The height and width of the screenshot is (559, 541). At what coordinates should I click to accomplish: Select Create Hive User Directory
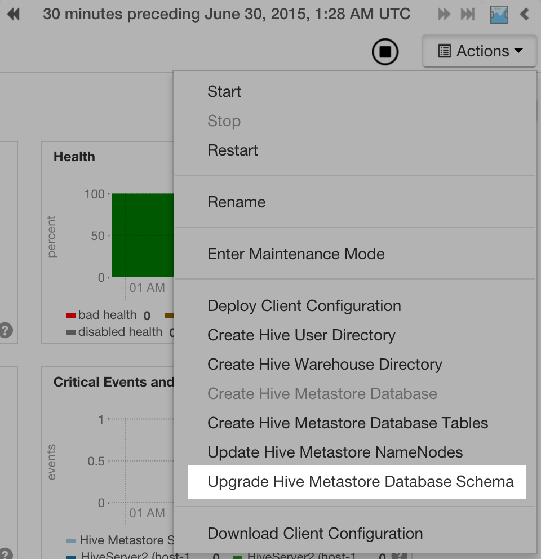[301, 335]
